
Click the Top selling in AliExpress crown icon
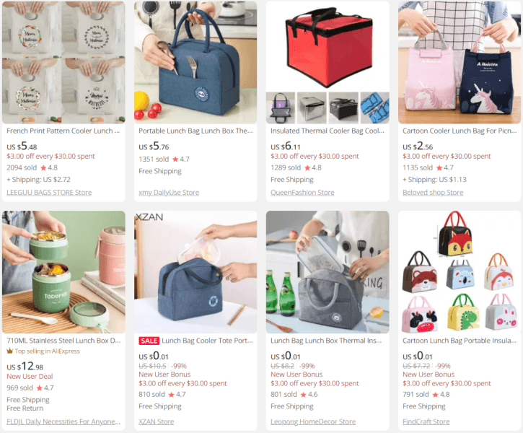pyautogui.click(x=9, y=351)
